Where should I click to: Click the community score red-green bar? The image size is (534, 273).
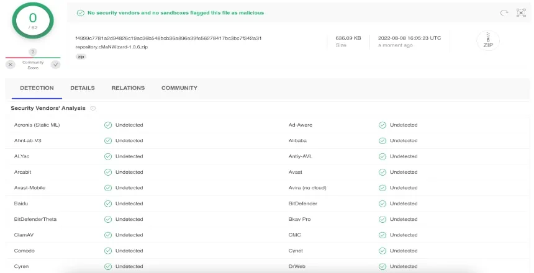(33, 58)
